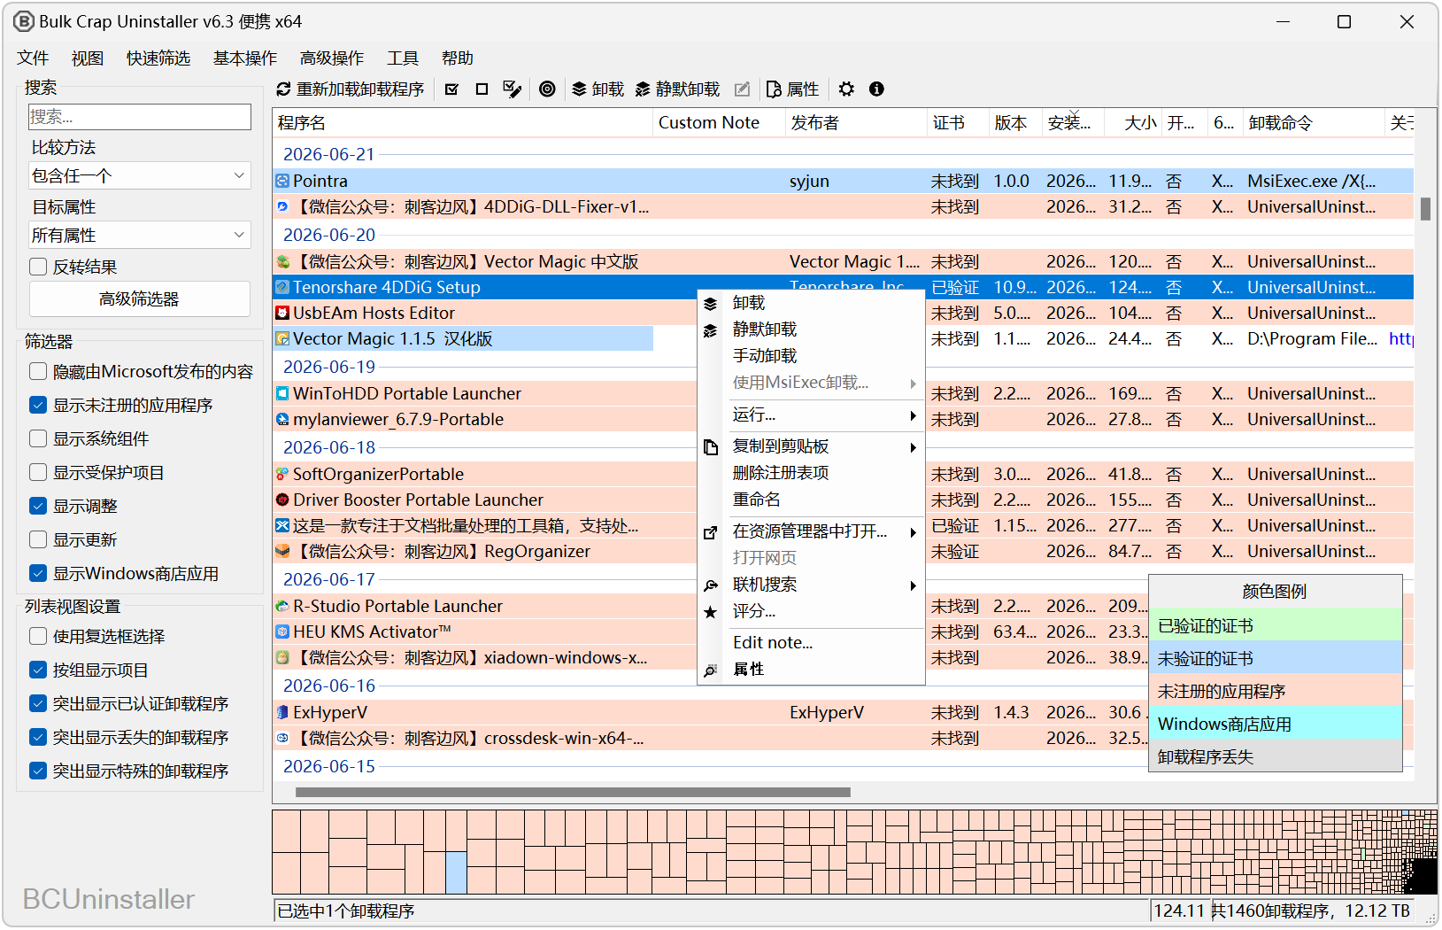This screenshot has width=1442, height=930.
Task: Click the Driver Booster Portable Launcher row icon
Action: tap(282, 500)
